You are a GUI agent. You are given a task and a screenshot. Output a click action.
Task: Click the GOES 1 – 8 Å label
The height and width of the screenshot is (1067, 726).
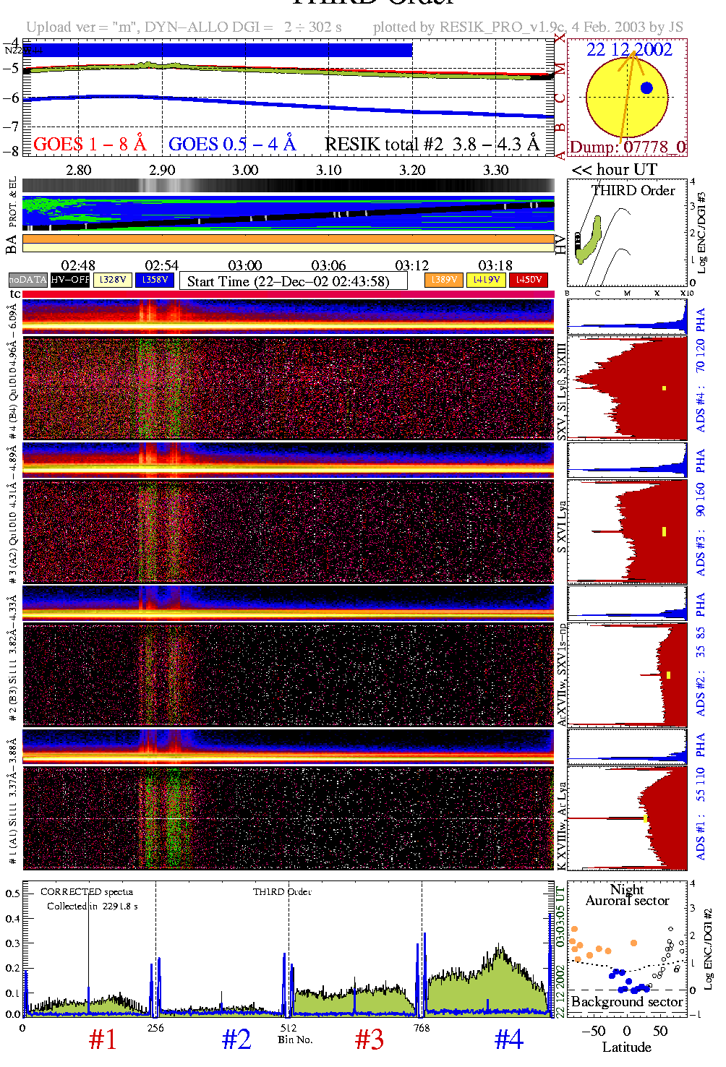click(90, 144)
